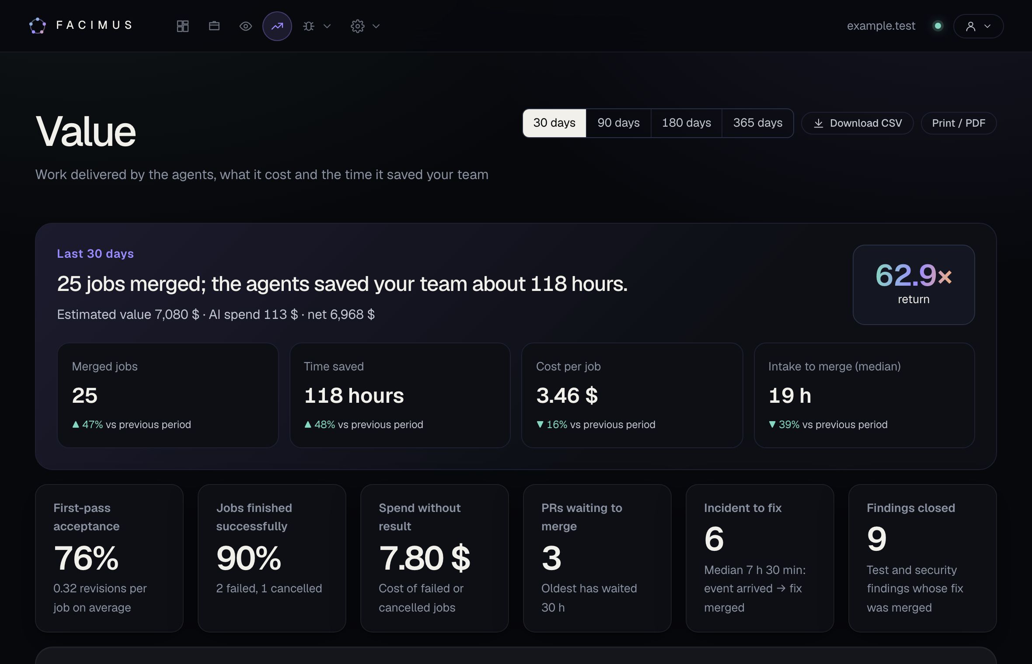Click the Time saved 118 hours card

(x=400, y=395)
